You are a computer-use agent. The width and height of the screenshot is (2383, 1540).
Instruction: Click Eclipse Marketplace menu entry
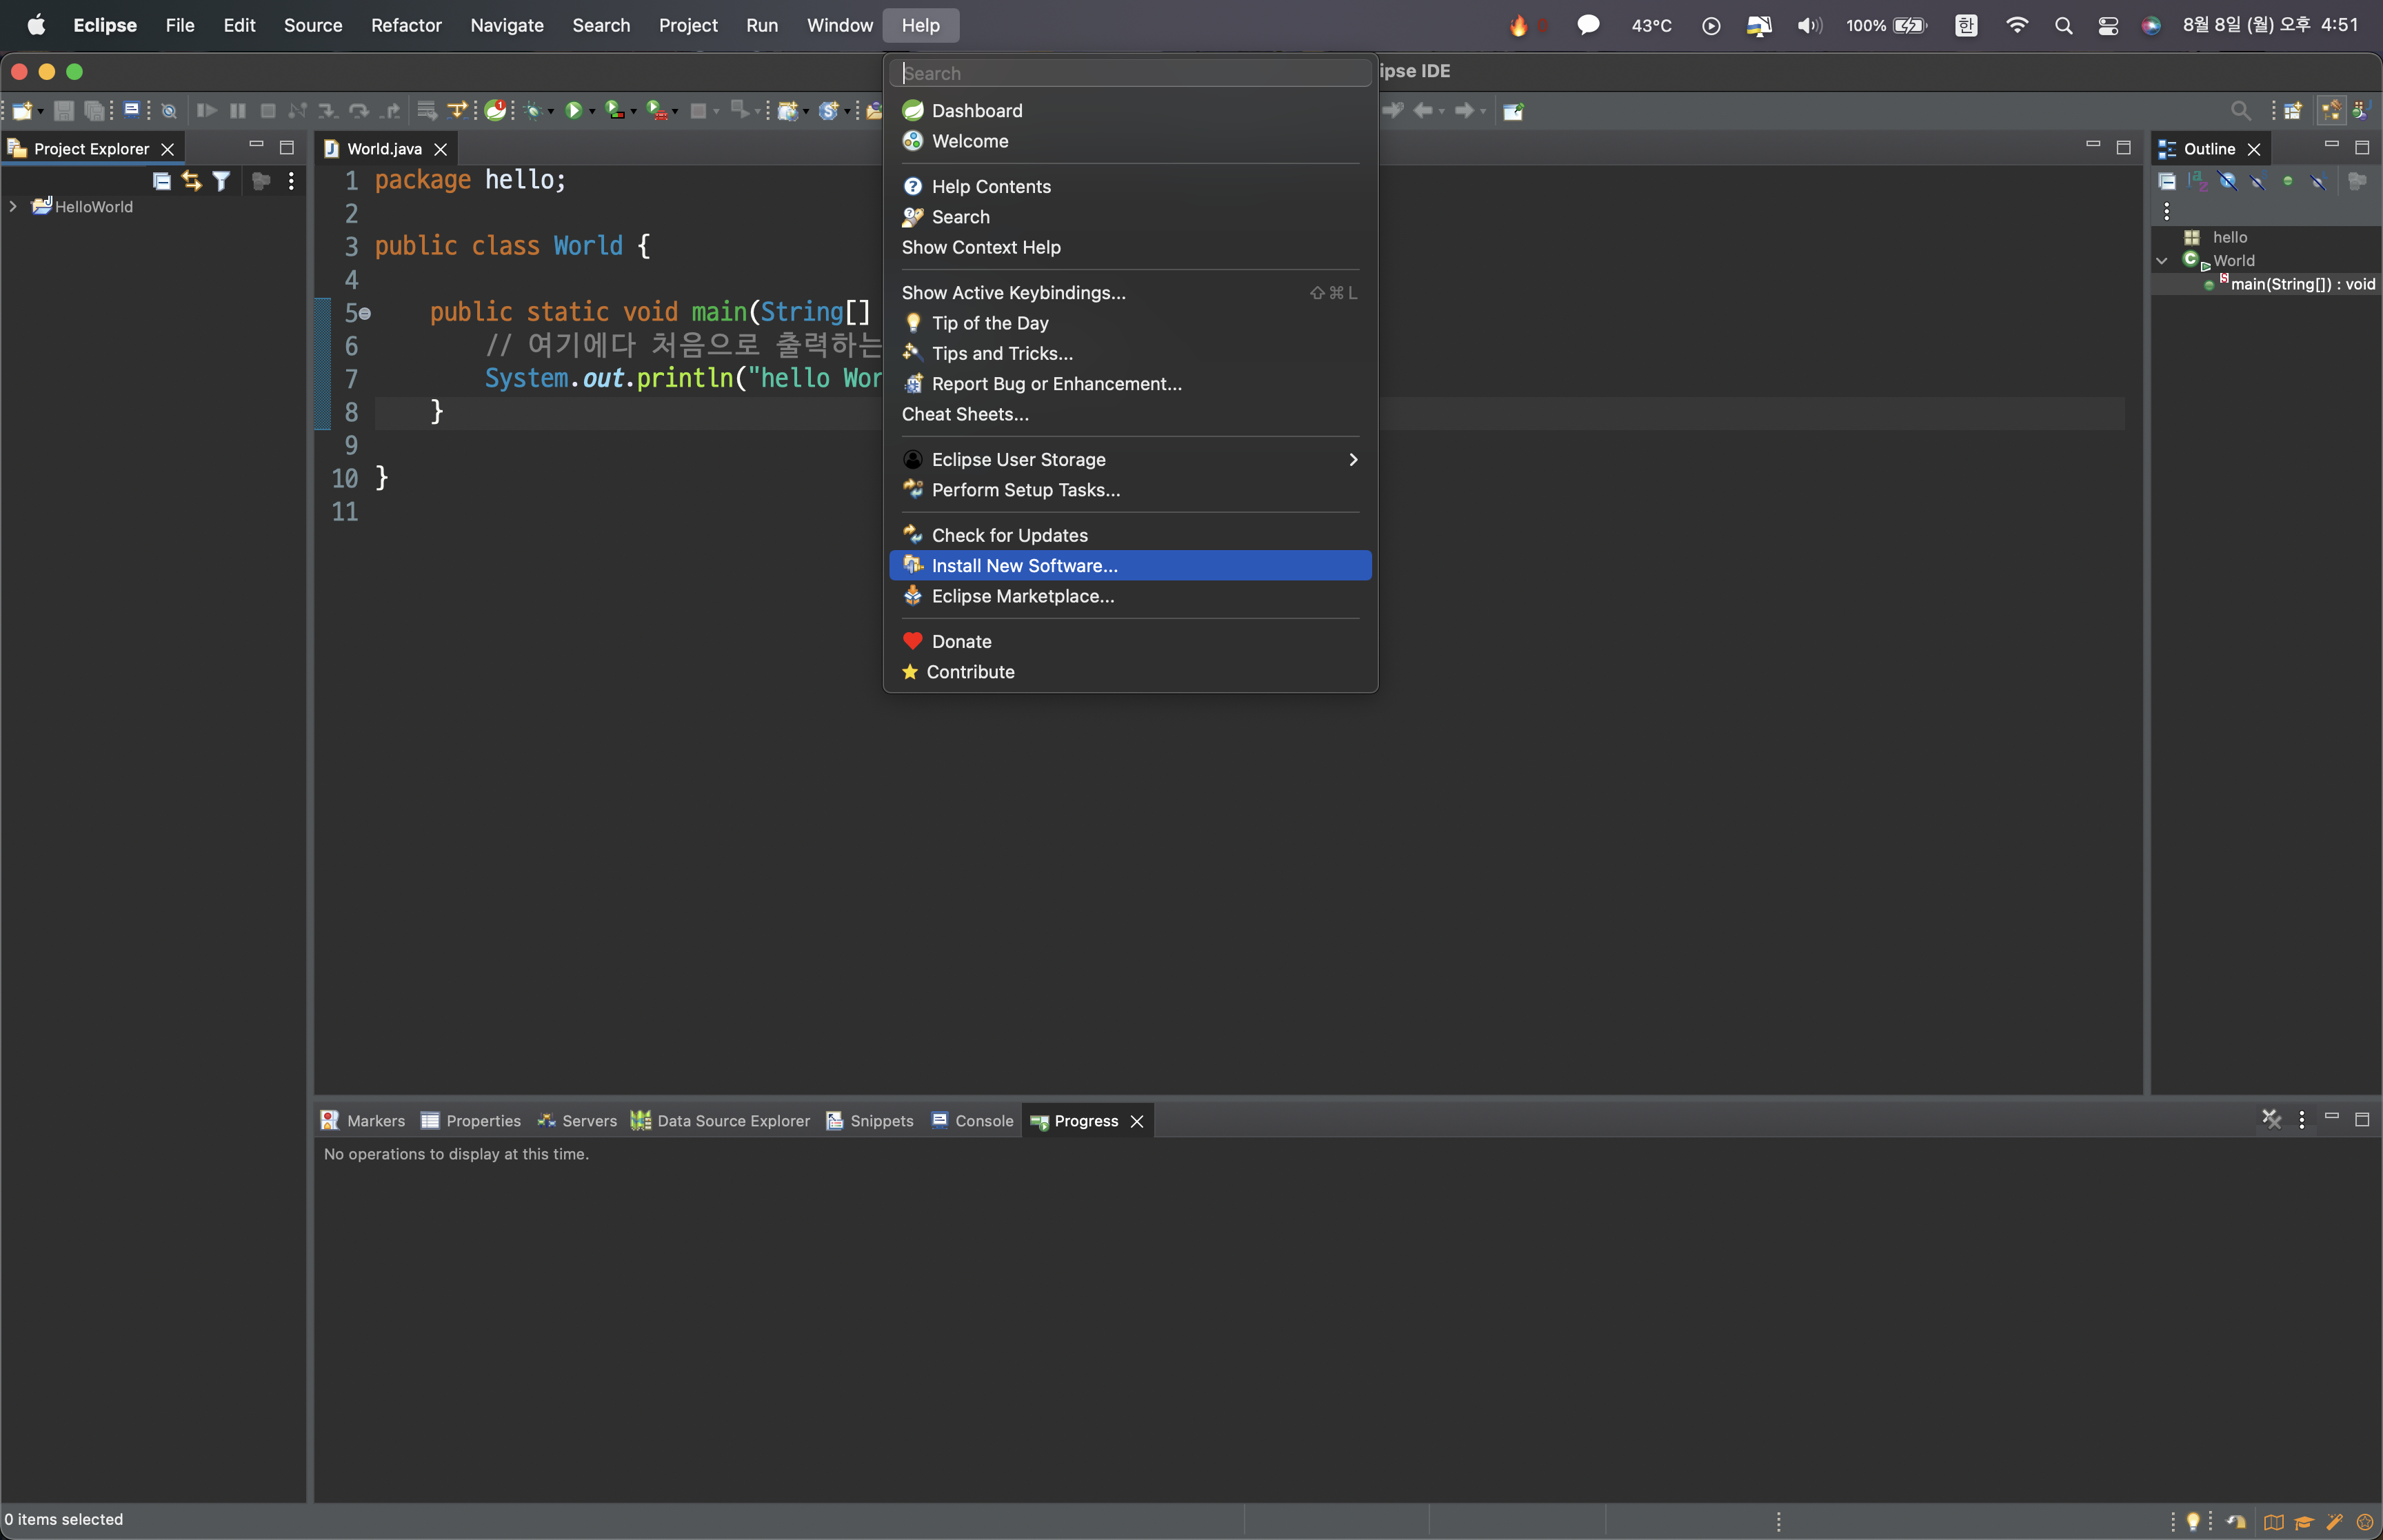[1022, 596]
